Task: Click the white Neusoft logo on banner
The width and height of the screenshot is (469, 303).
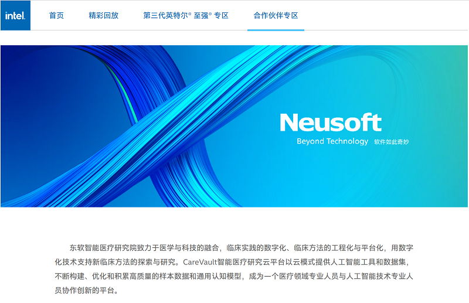Action: click(331, 122)
